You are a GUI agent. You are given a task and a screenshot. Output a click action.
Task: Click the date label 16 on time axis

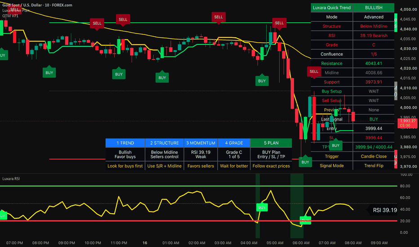click(145, 243)
